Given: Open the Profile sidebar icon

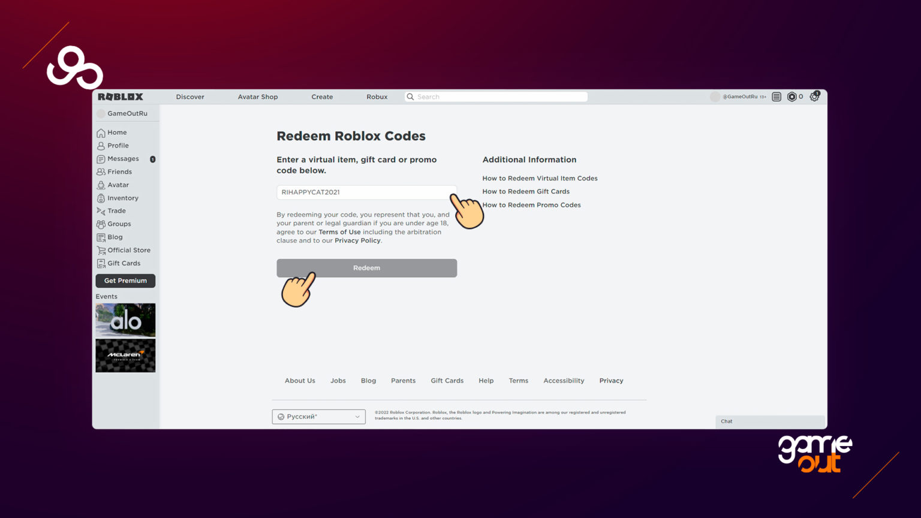Looking at the screenshot, I should pos(101,146).
